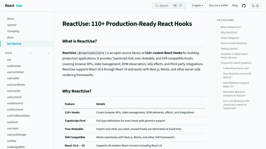Open useCountDown hook page
Image resolution: width=266 pixels, height=149 pixels.
16,85
